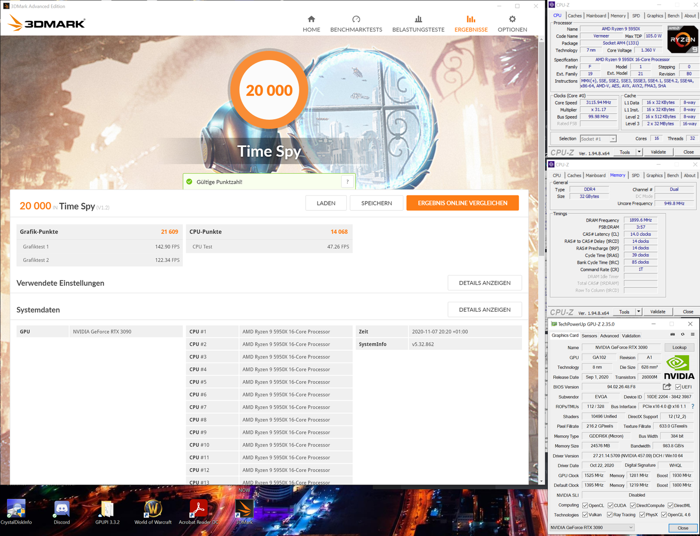
Task: Open GPU selection dropdown in GPU-Z
Action: 592,528
